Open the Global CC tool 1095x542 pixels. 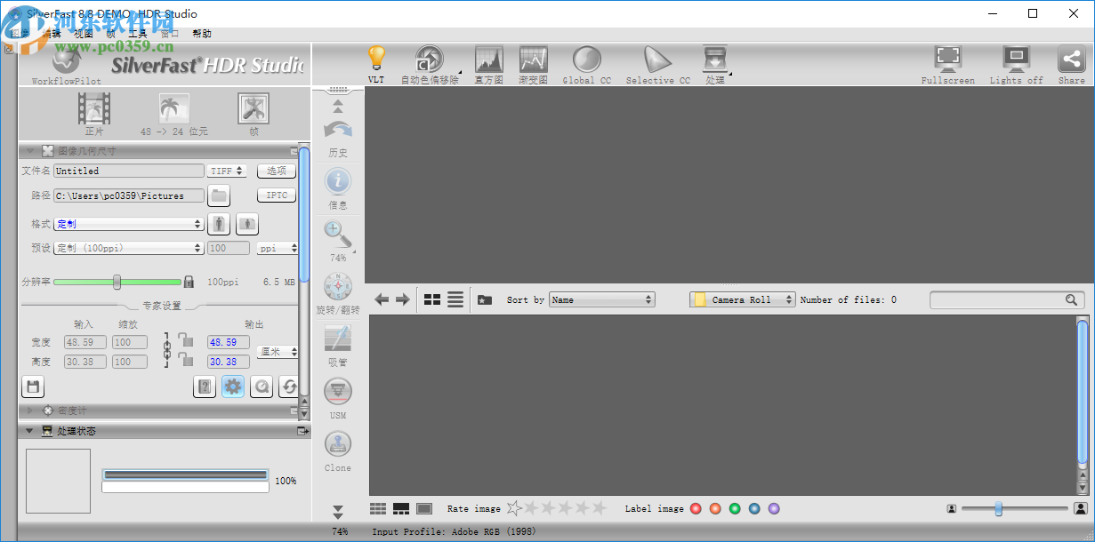[x=586, y=60]
